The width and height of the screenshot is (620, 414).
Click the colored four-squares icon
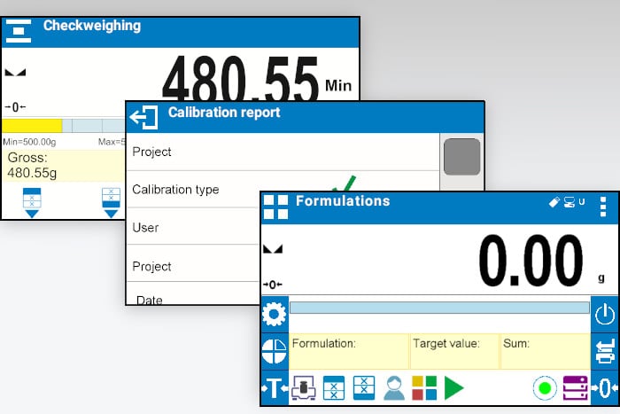point(424,388)
